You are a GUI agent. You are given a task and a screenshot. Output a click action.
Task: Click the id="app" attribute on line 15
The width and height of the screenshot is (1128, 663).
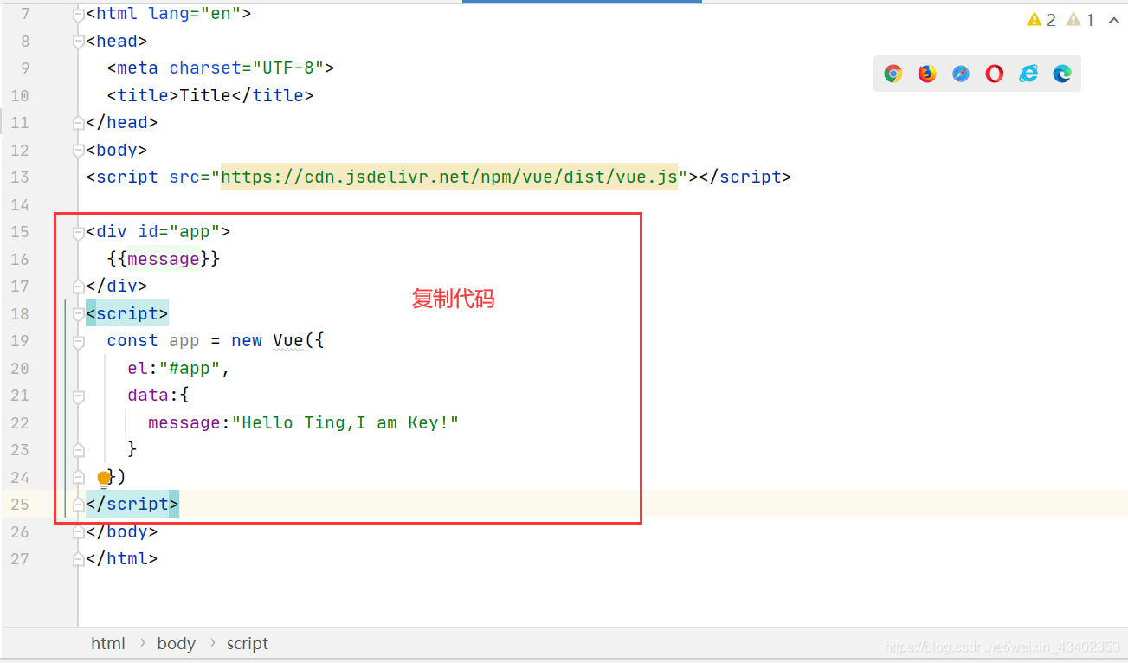179,232
